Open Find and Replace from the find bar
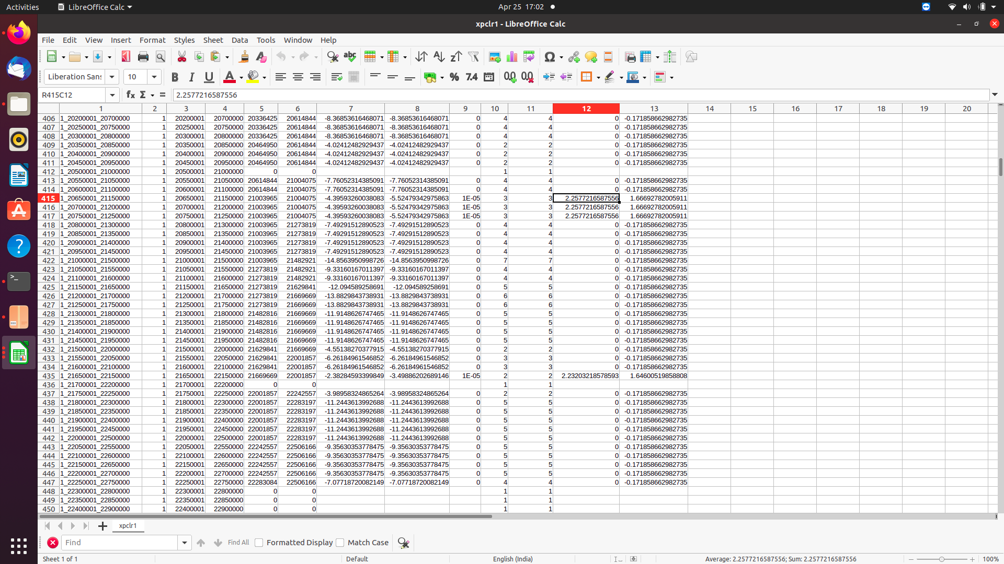The width and height of the screenshot is (1004, 564). (403, 543)
